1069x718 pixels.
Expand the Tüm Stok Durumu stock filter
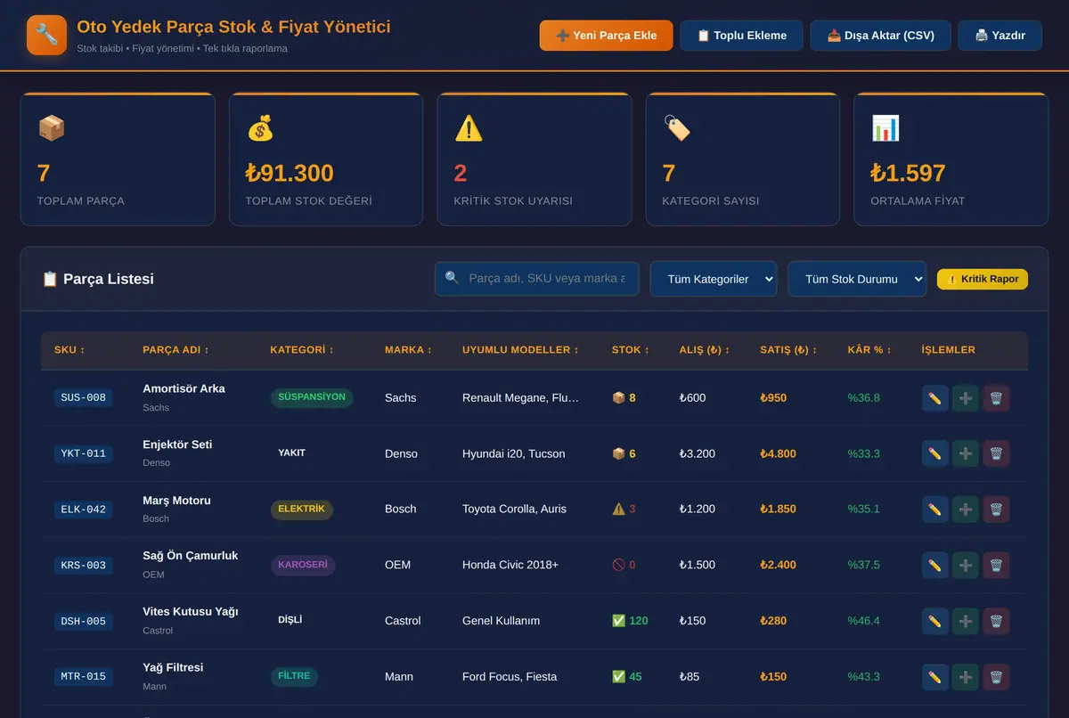point(857,279)
